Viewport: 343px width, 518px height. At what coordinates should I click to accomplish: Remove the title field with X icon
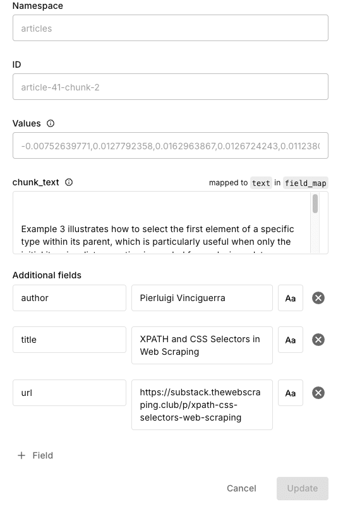pyautogui.click(x=318, y=340)
